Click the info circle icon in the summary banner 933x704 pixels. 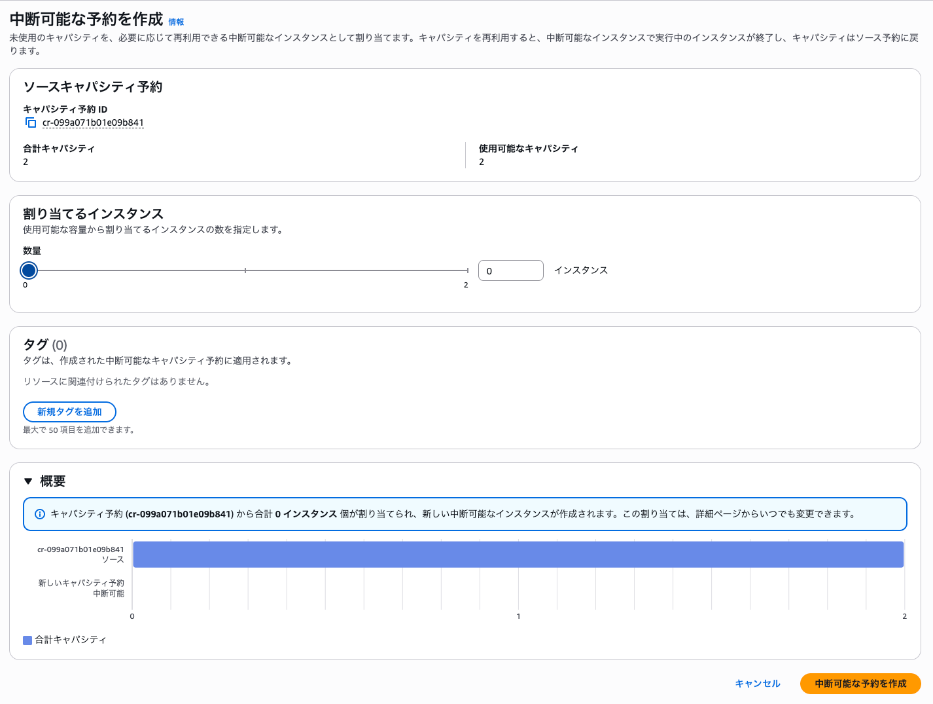(39, 514)
